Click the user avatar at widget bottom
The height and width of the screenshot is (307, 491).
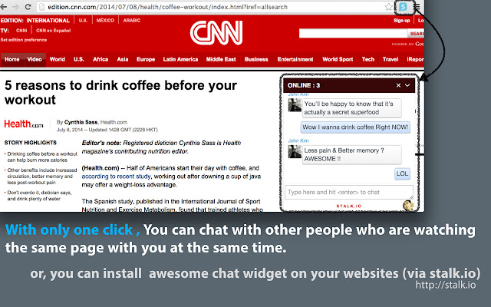408,205
